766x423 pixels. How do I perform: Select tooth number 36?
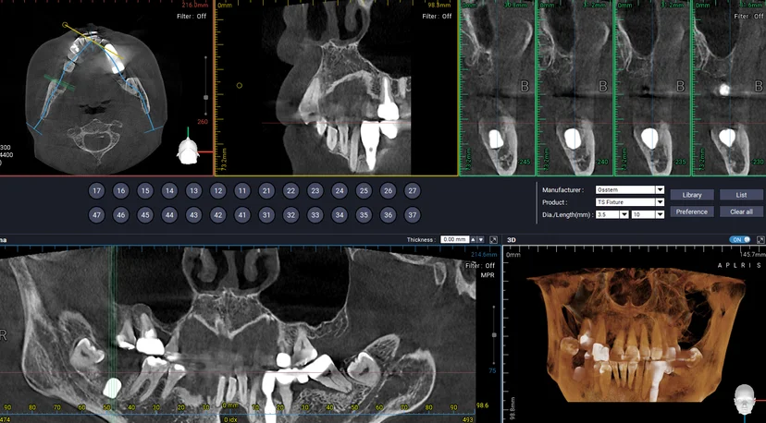pos(388,215)
